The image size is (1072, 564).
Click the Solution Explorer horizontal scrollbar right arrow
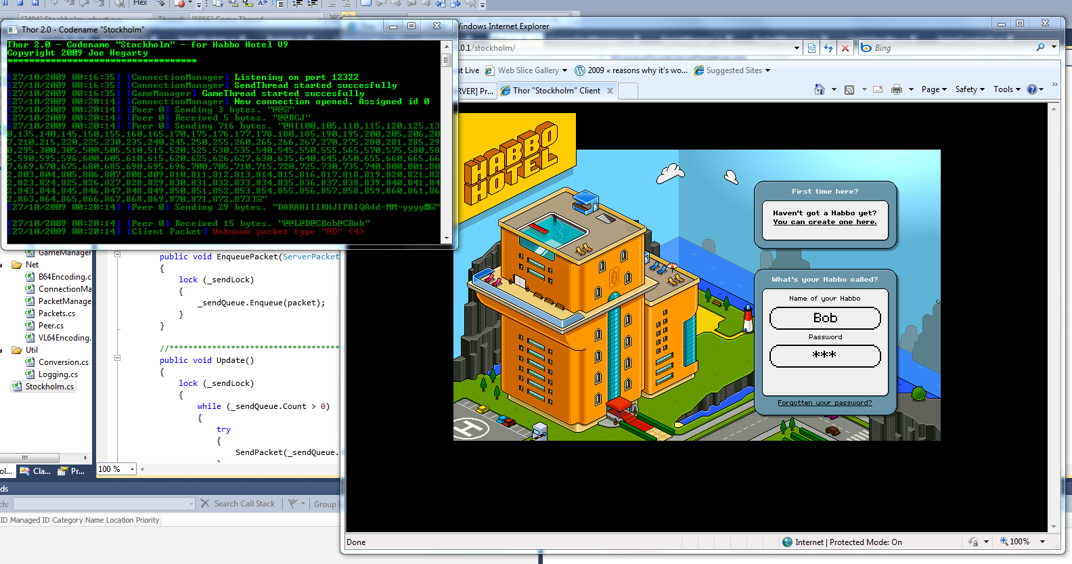(x=85, y=458)
